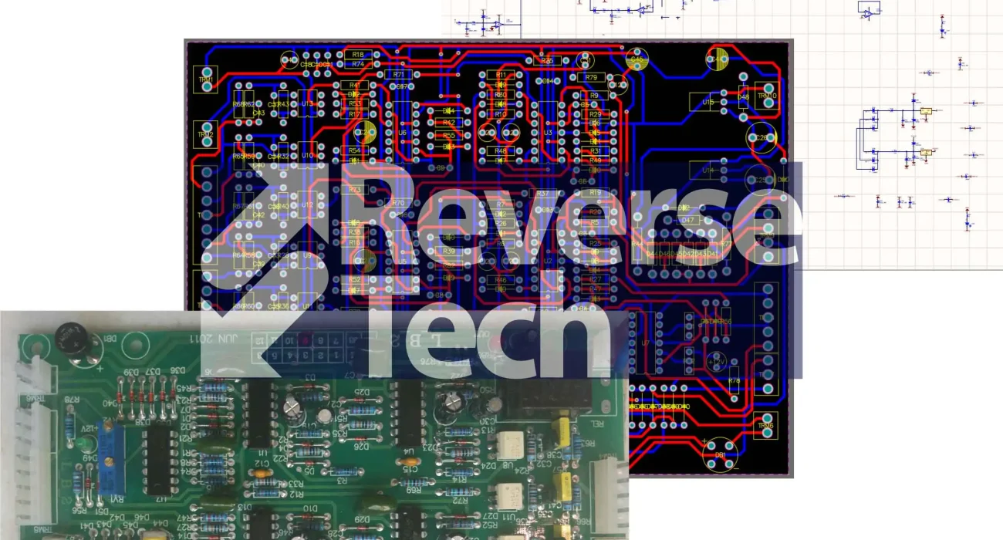Click the R11 resistor label
This screenshot has width=1003, height=540.
point(501,75)
